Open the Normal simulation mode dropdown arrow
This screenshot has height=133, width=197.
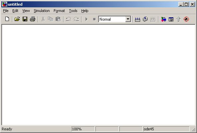(128, 19)
